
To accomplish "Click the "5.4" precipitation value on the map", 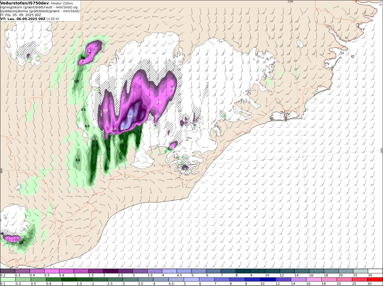I will (x=130, y=116).
